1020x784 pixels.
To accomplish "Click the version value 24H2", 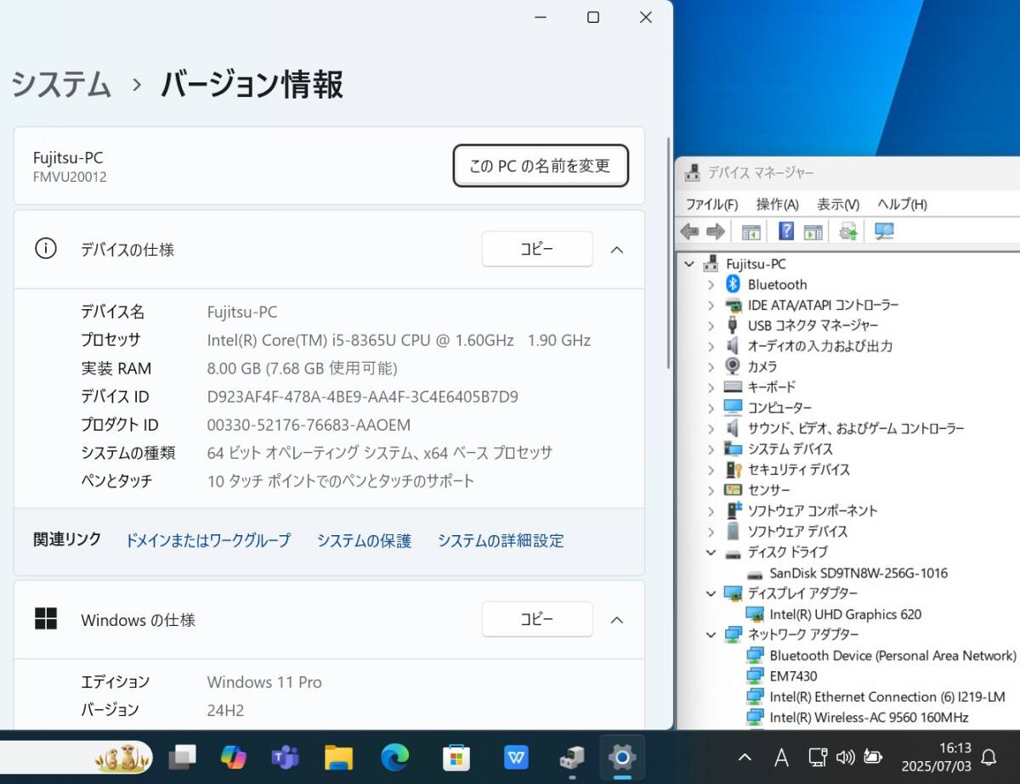I will 225,710.
